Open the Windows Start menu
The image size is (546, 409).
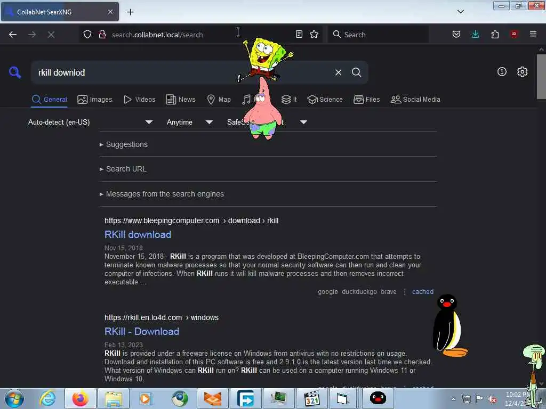14,398
